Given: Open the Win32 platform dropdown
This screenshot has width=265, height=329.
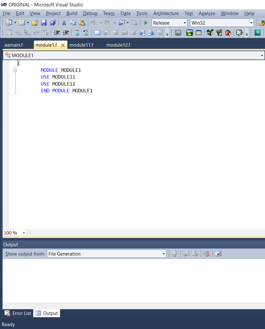Looking at the screenshot, I should (x=251, y=23).
